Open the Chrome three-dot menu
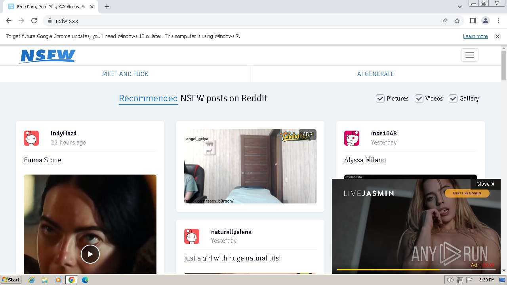Screen dimensions: 507x285 click(x=498, y=21)
